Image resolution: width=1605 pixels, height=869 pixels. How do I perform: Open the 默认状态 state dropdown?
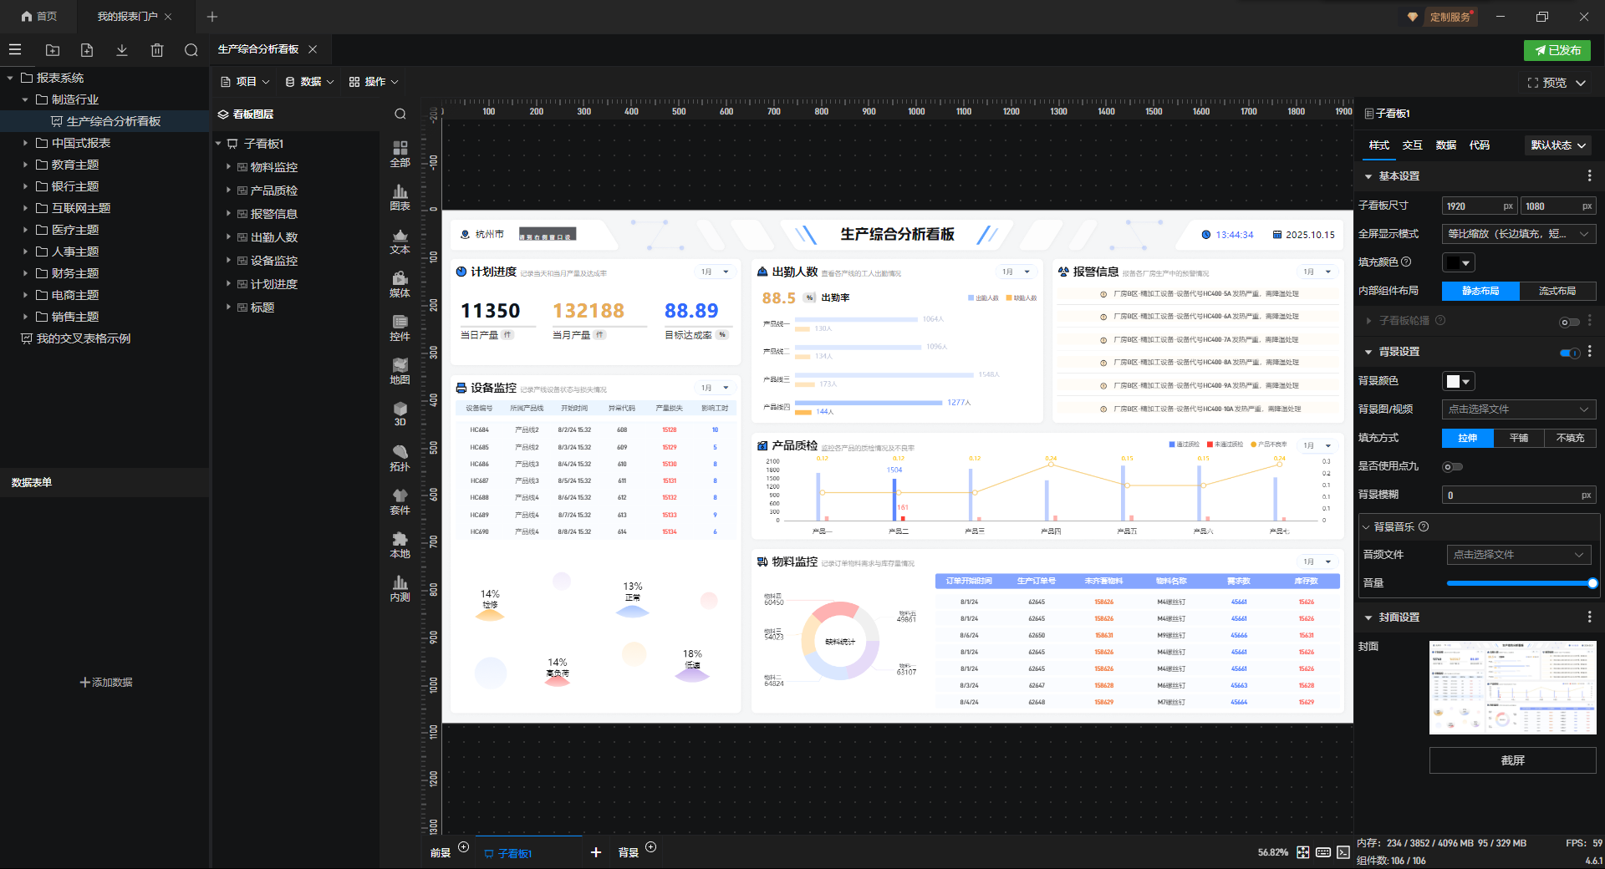pyautogui.click(x=1558, y=145)
